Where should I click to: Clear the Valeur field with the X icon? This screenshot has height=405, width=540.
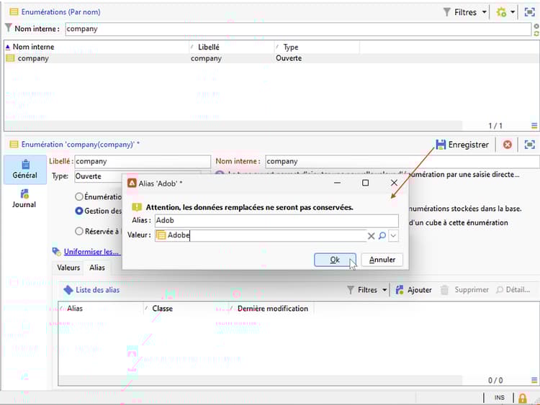[371, 236]
